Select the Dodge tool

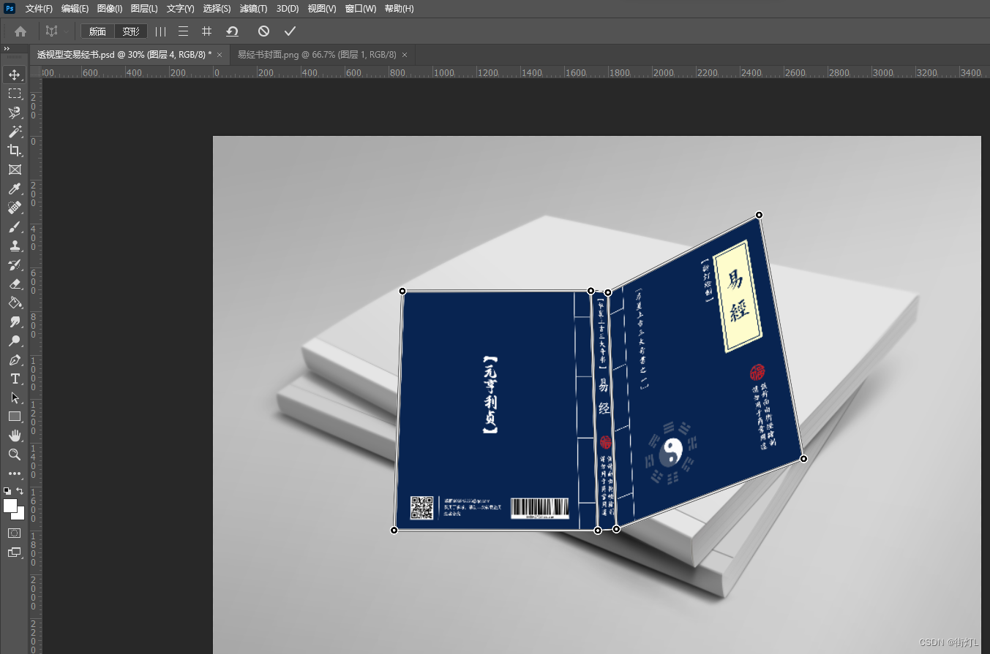point(15,341)
